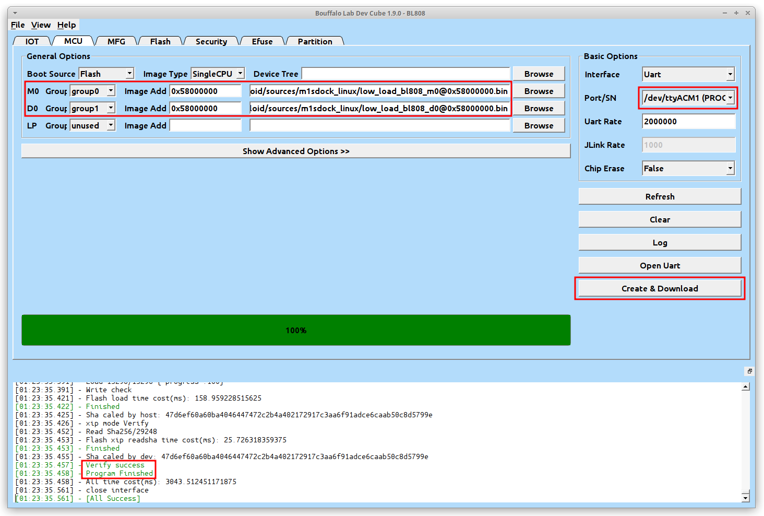The height and width of the screenshot is (516, 764).
Task: Click the Create & Download button
Action: (x=660, y=288)
